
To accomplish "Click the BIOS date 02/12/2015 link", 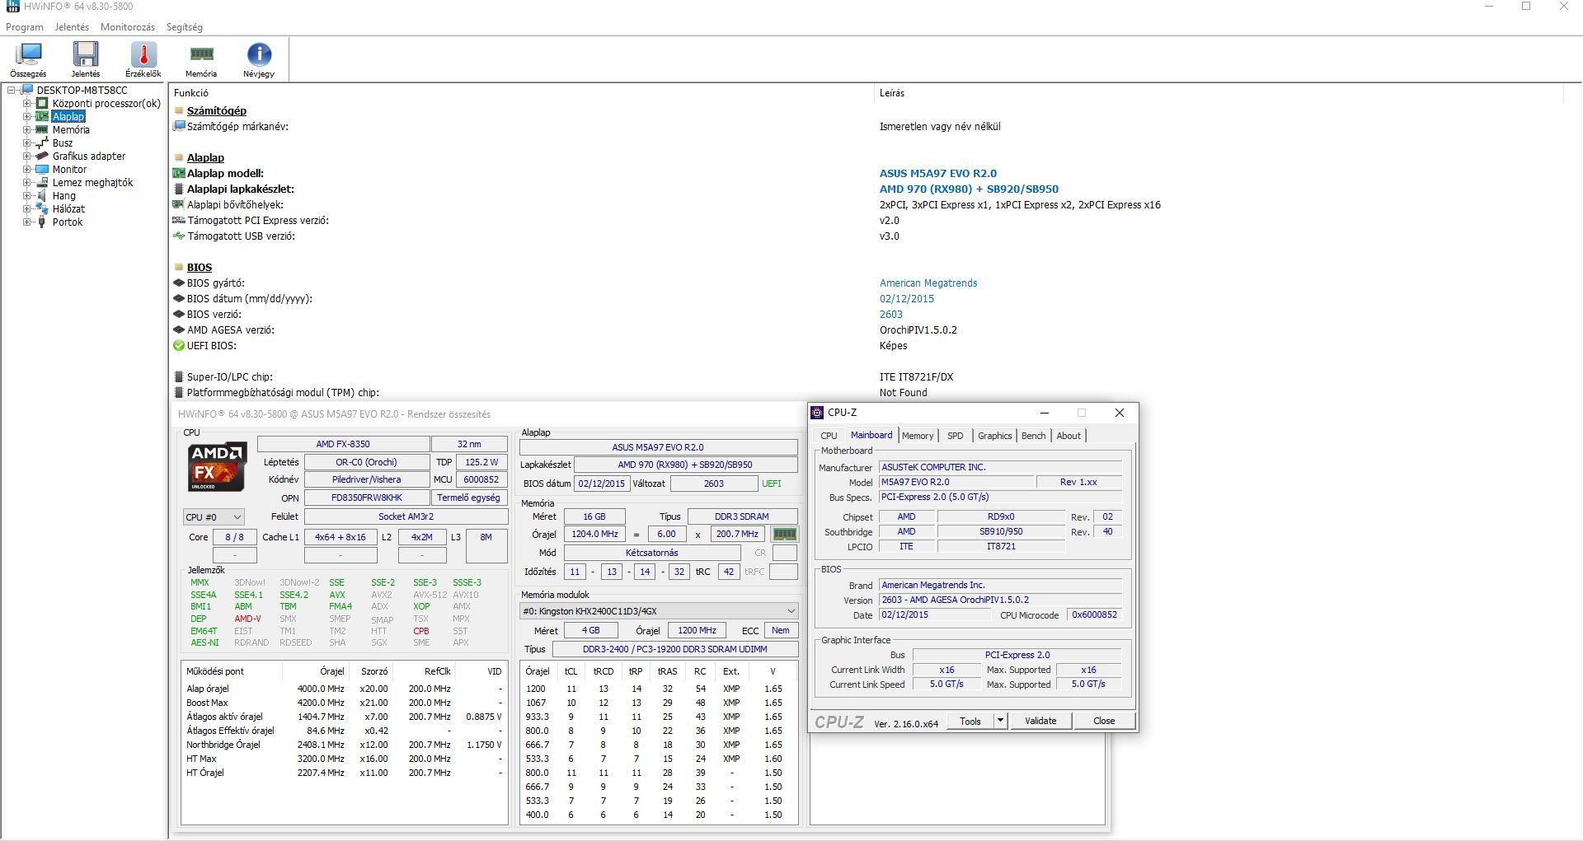I will pos(907,299).
